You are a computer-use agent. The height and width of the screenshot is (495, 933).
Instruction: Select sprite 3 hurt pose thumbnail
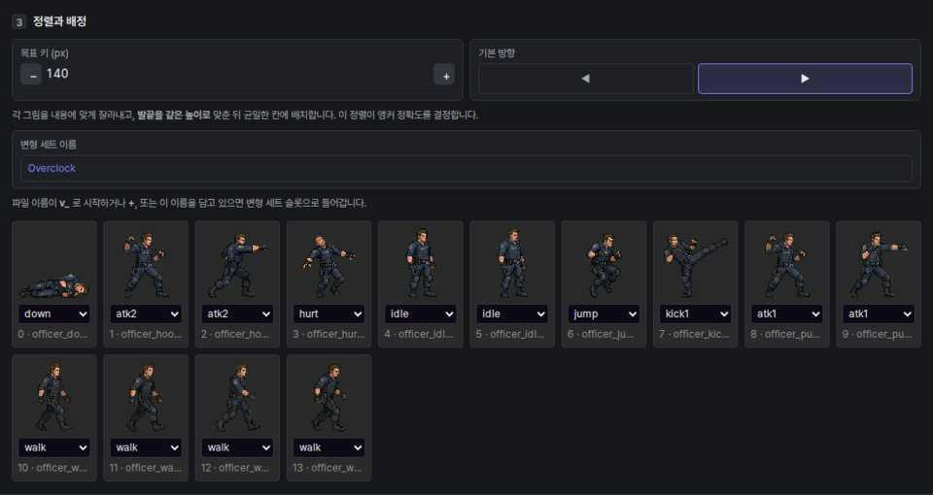coord(329,263)
